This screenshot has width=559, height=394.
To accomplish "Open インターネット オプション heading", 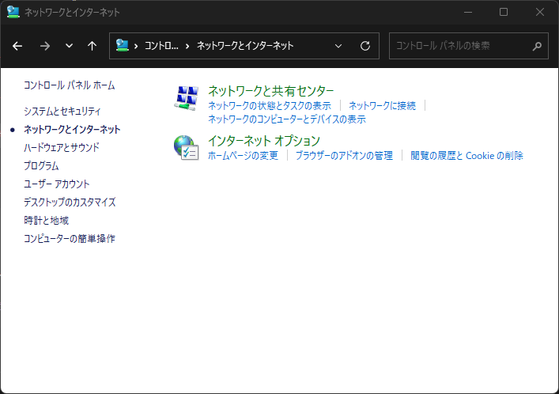I will pos(264,141).
